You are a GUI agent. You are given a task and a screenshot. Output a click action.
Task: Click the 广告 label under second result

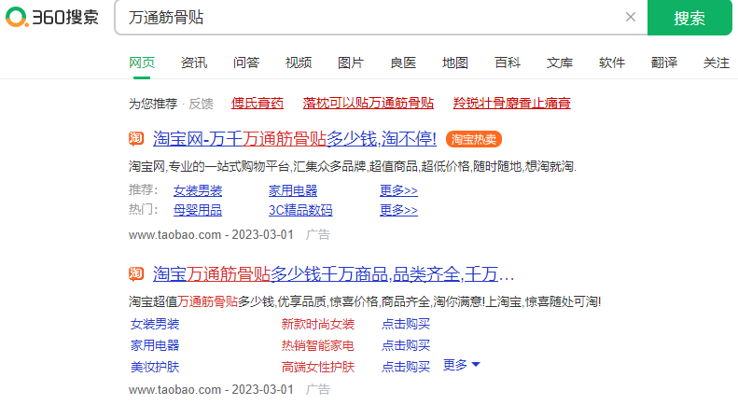(318, 389)
